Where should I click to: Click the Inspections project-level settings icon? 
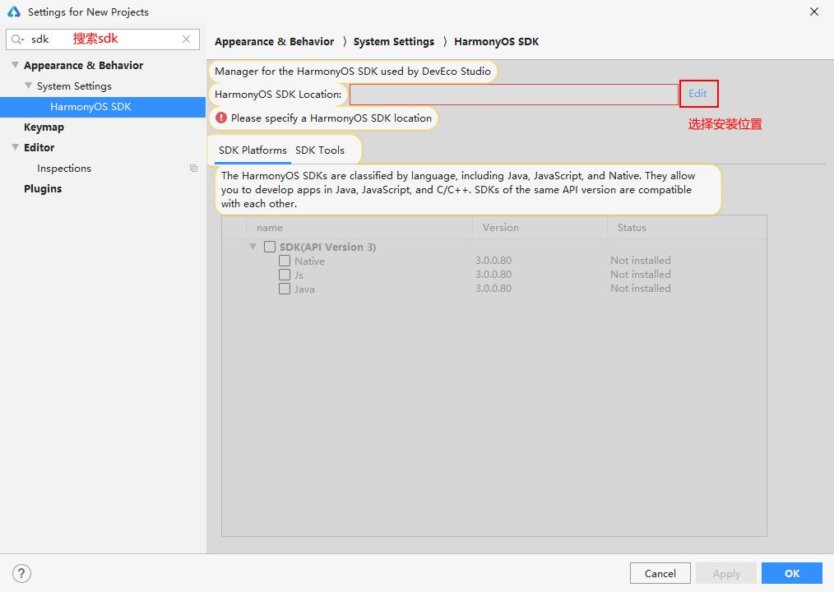click(193, 169)
